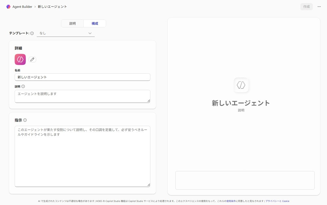Click the resize handle of the 指示 text area

tap(149, 185)
